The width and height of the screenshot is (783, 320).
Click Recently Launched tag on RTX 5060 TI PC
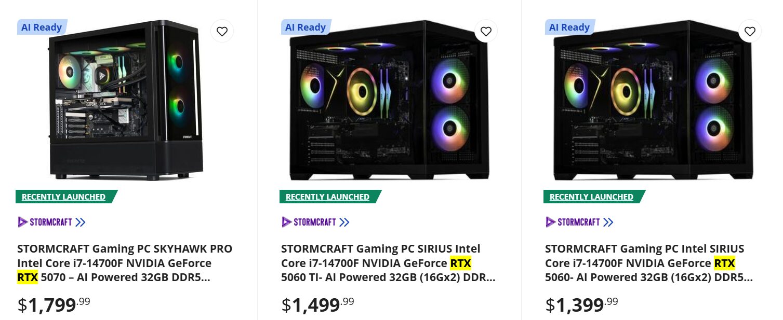(327, 197)
